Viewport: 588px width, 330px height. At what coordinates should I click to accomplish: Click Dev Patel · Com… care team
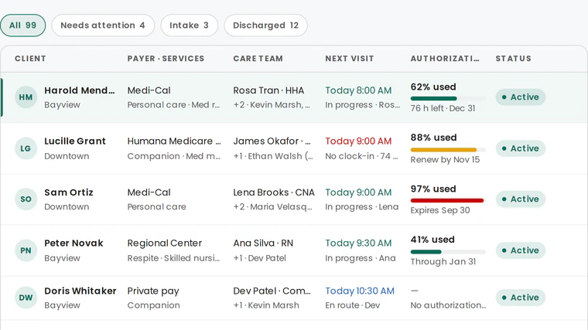[272, 291]
